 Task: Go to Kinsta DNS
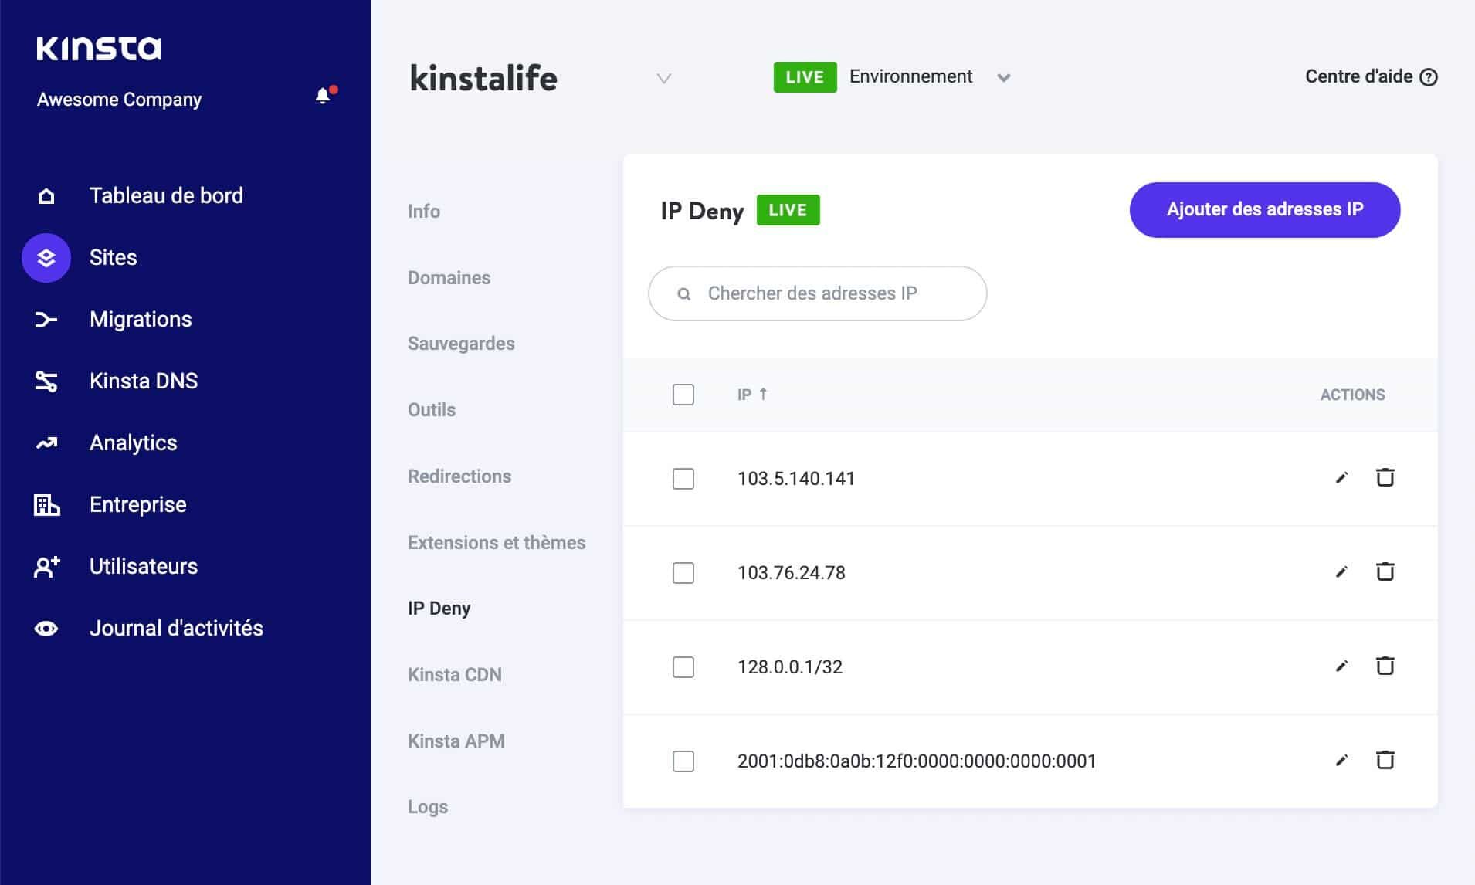(x=144, y=381)
